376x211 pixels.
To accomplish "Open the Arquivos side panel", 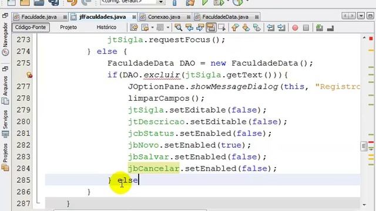I will point(5,90).
